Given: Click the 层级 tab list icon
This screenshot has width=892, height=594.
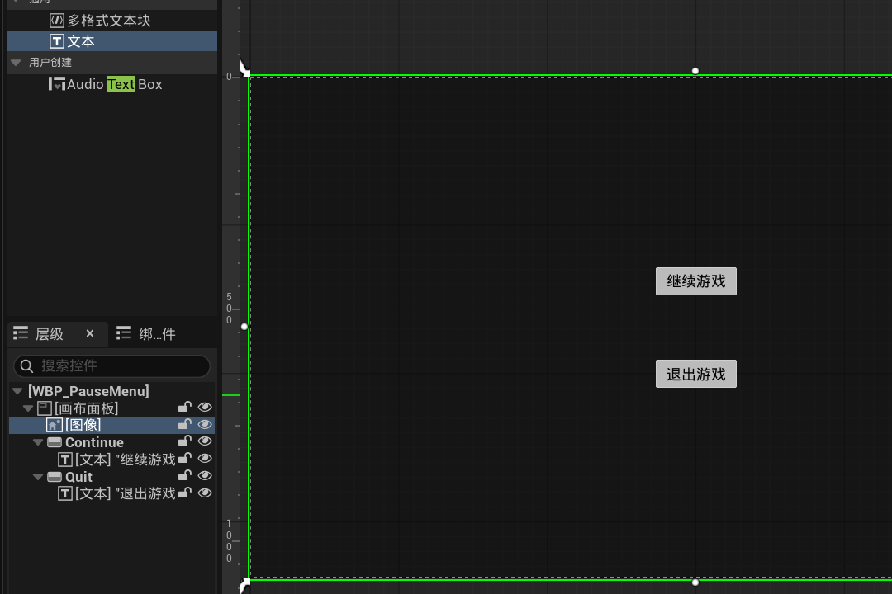Looking at the screenshot, I should pos(21,333).
